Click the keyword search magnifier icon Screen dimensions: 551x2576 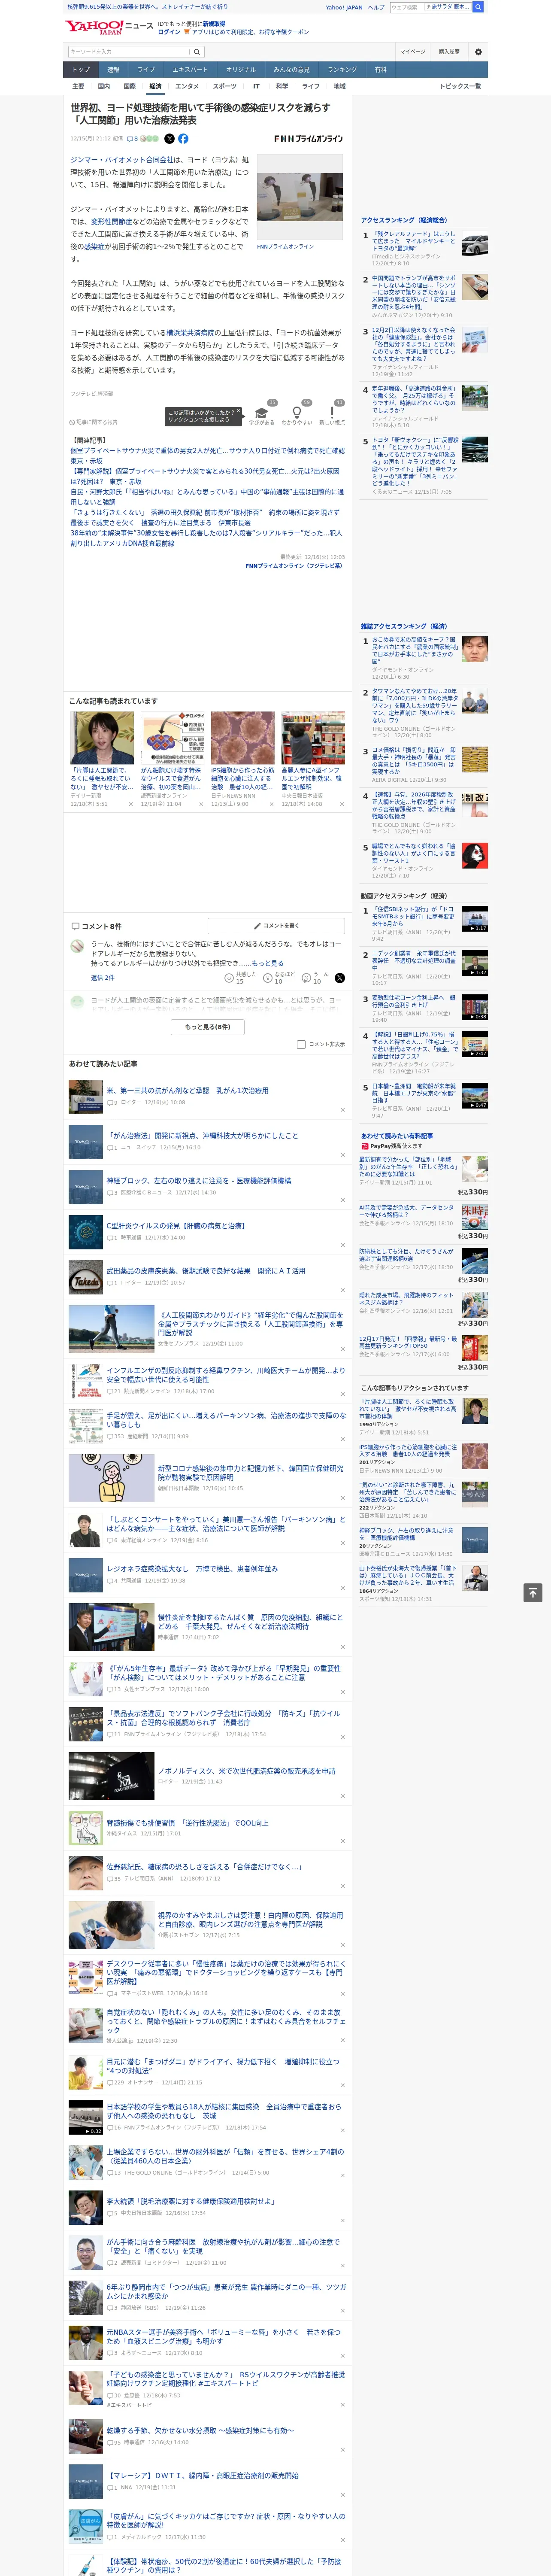pyautogui.click(x=196, y=52)
